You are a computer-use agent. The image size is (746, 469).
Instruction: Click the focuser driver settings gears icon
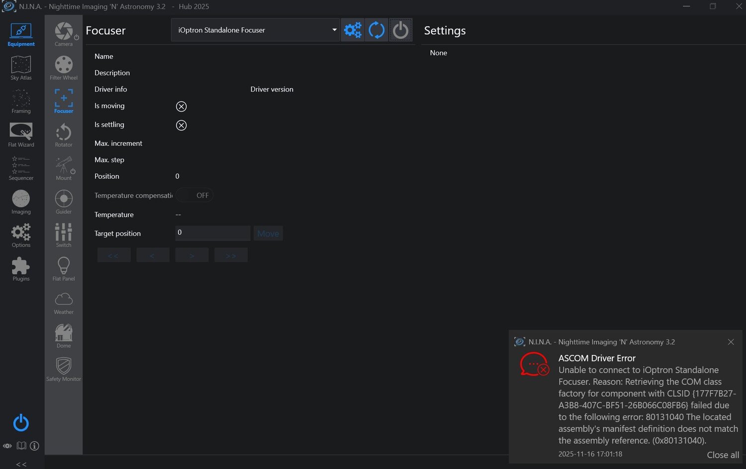[x=353, y=30]
